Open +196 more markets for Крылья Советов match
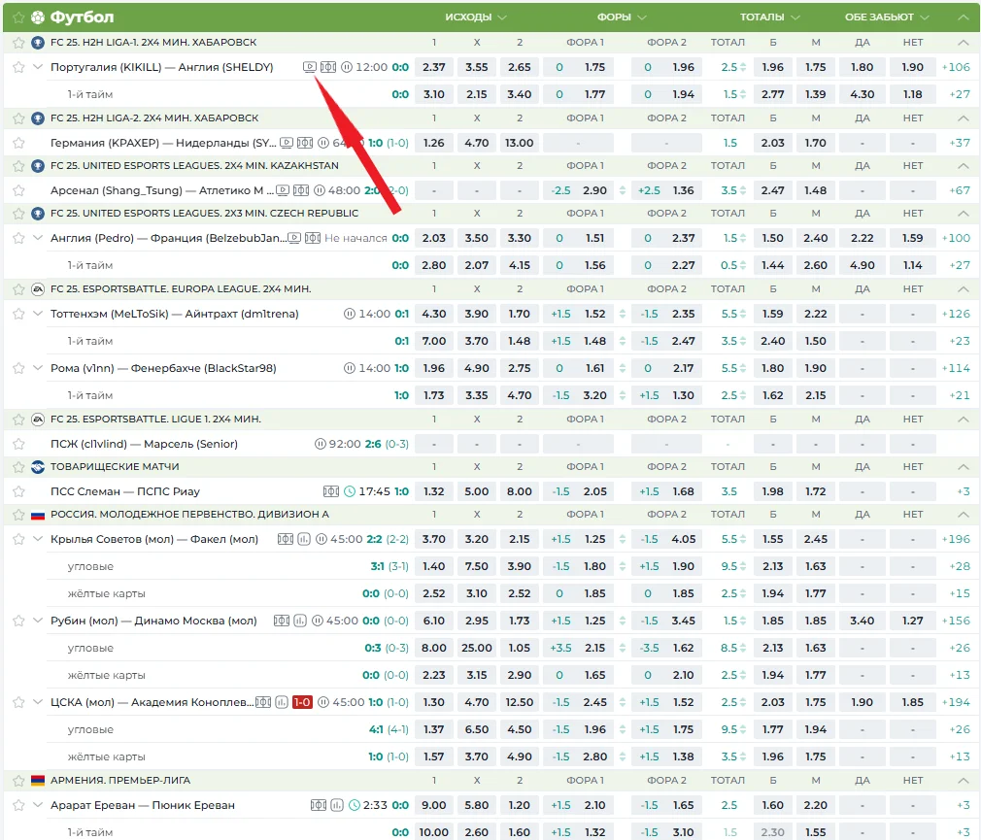Viewport: 981px width, 840px height. pyautogui.click(x=956, y=539)
